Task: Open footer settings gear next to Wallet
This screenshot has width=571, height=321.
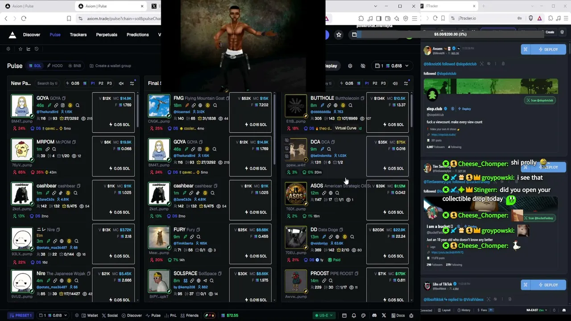Action: click(x=77, y=316)
